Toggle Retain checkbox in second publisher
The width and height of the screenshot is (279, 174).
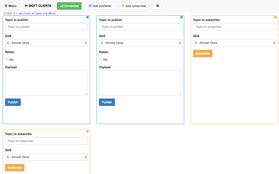pos(100,60)
